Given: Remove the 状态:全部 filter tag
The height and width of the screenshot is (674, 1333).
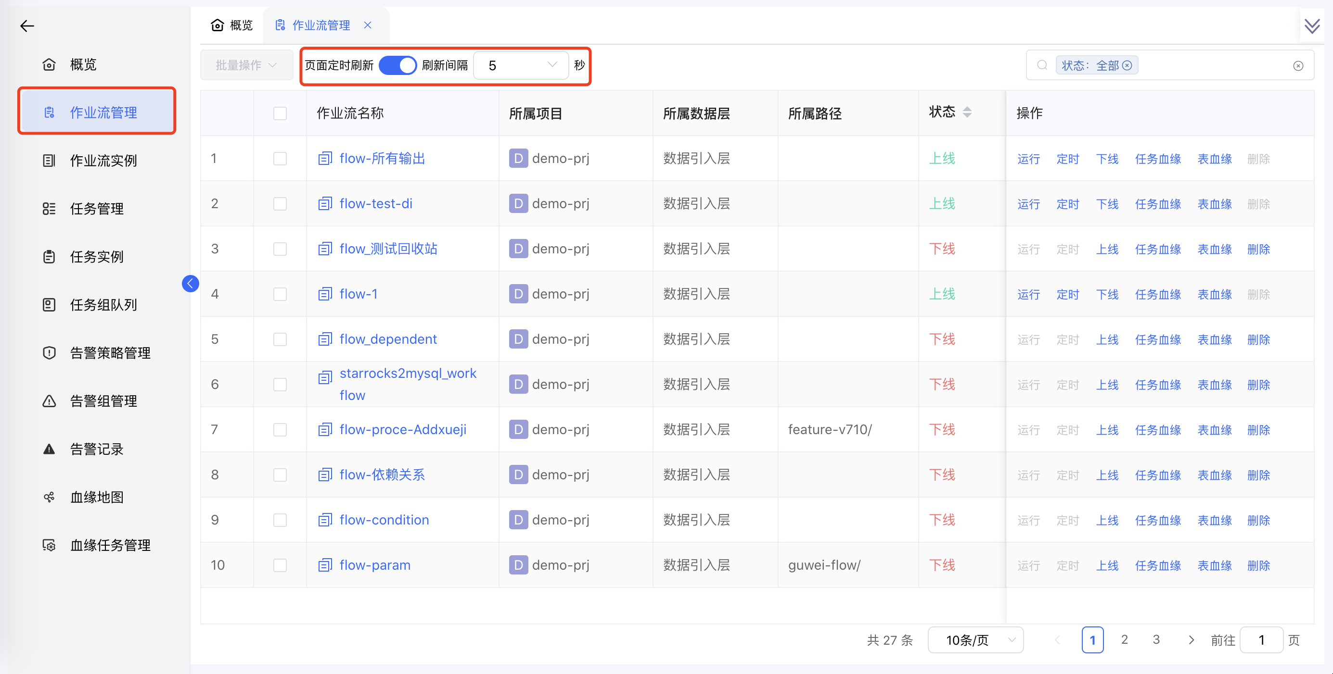Looking at the screenshot, I should click(1128, 65).
